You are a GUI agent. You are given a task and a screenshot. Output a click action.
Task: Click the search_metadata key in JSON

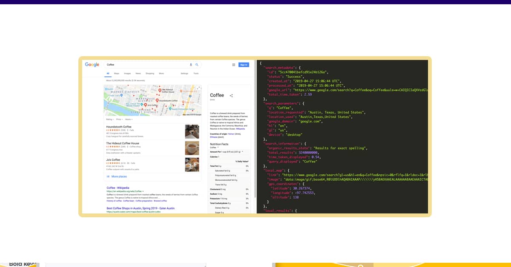tap(279, 68)
